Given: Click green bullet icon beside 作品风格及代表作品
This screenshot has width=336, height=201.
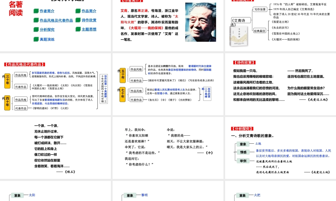Looking at the screenshot, I should coord(36,20).
